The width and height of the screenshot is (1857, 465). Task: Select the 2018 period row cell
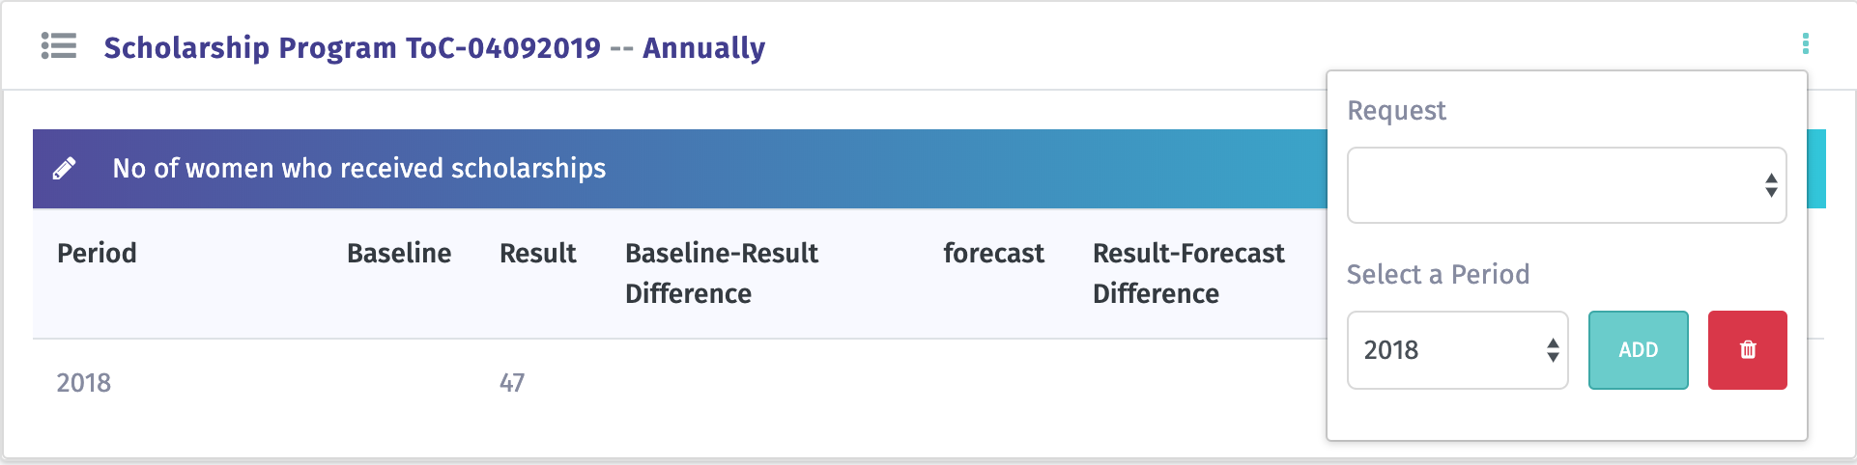84,383
